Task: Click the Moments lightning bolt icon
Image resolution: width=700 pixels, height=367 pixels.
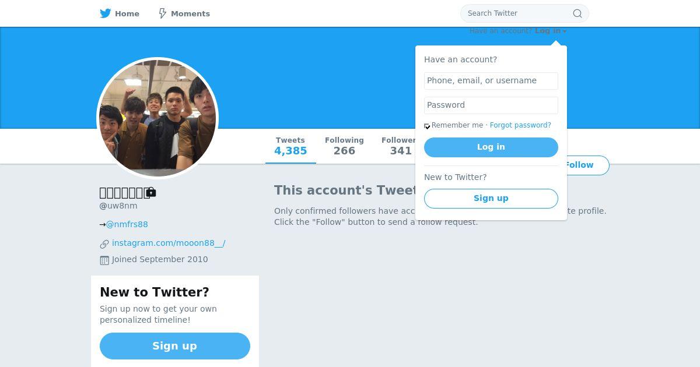Action: [163, 13]
